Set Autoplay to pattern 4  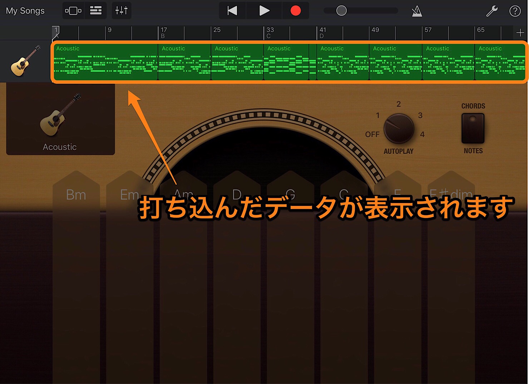[x=422, y=135]
